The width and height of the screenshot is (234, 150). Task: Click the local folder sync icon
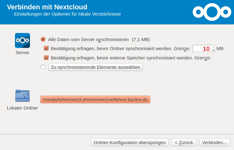[22, 96]
